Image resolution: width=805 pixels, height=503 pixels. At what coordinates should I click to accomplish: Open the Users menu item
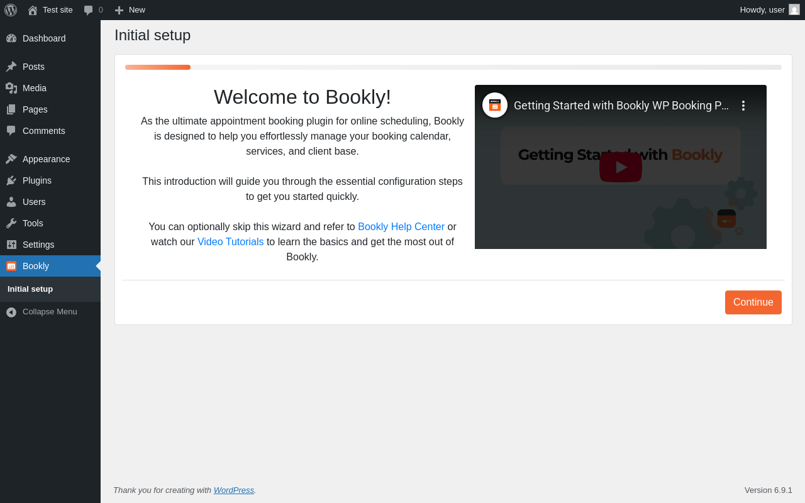[50, 202]
